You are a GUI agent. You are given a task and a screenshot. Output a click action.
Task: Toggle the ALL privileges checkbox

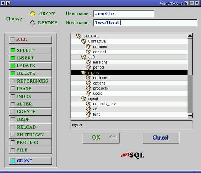pyautogui.click(x=13, y=40)
